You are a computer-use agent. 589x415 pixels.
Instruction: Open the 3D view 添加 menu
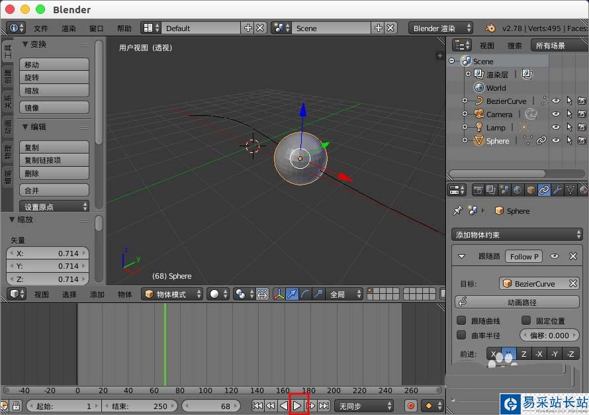pos(97,295)
